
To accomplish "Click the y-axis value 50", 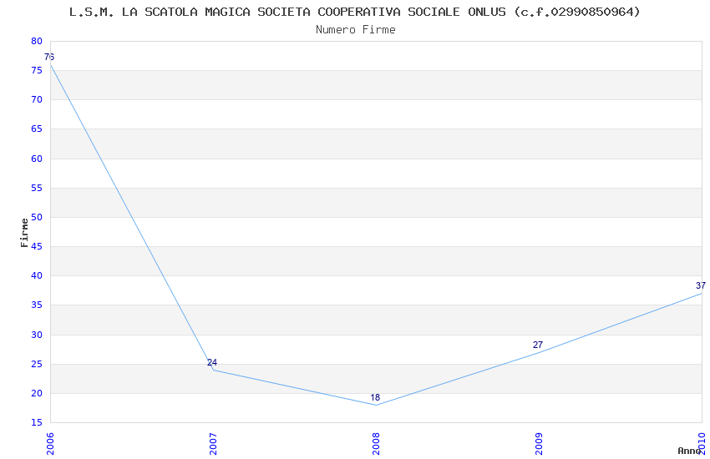I will [37, 217].
